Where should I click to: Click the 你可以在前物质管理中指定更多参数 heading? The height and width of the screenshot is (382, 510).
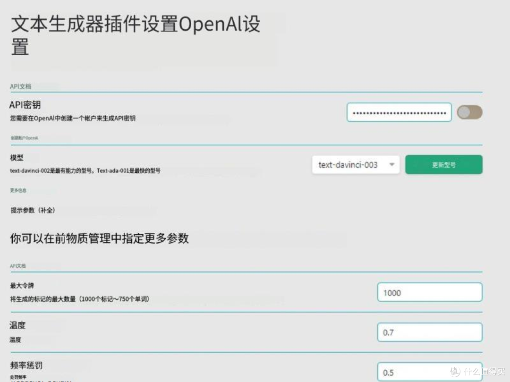click(x=99, y=238)
